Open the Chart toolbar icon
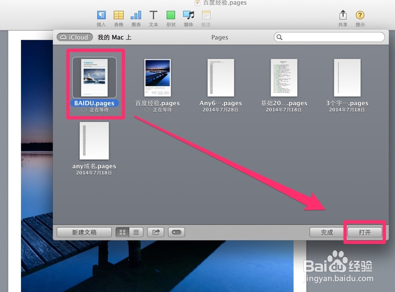 coord(136,15)
